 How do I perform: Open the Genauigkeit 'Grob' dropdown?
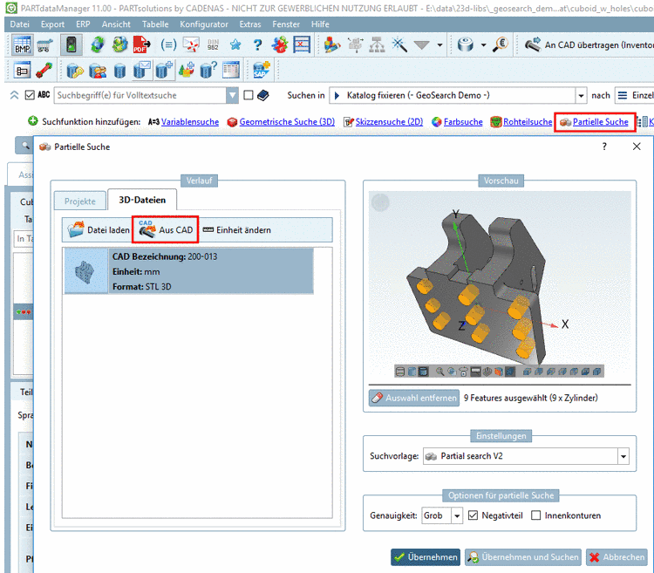(x=457, y=515)
